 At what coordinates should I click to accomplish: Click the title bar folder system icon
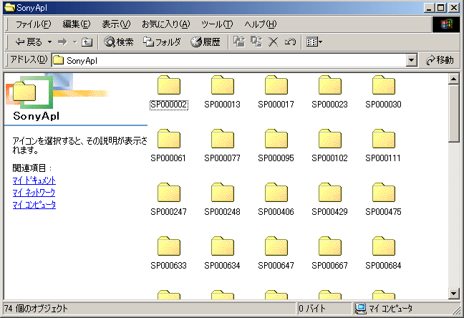pos(10,7)
